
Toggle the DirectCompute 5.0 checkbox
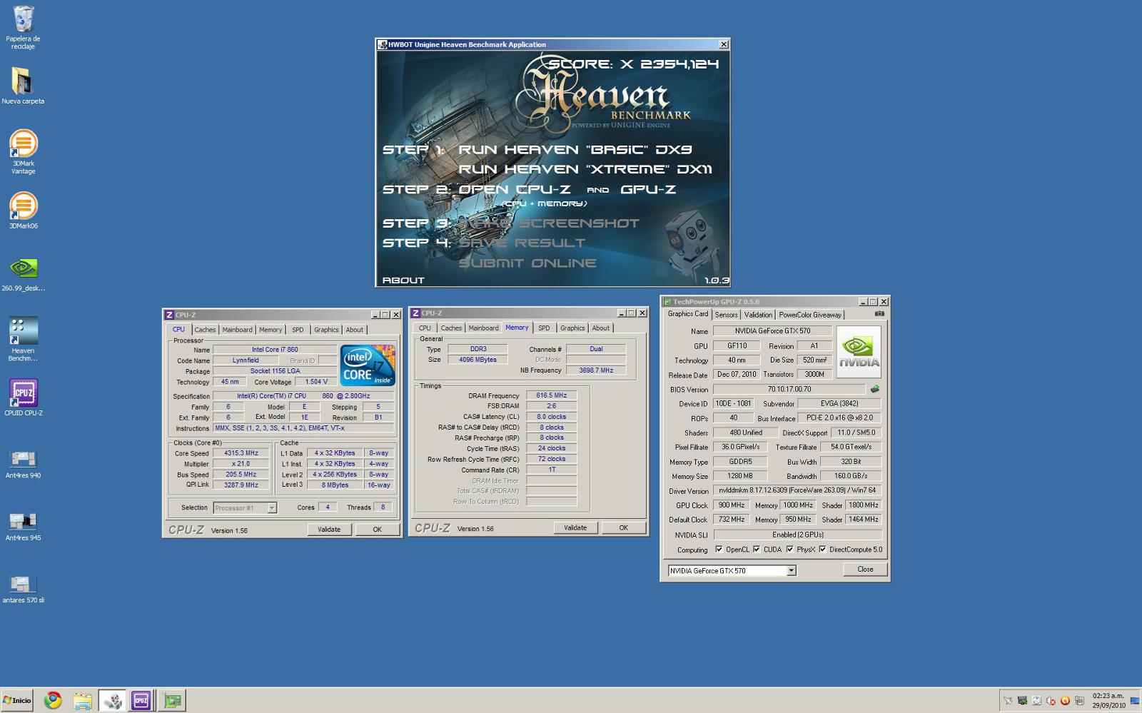point(822,550)
